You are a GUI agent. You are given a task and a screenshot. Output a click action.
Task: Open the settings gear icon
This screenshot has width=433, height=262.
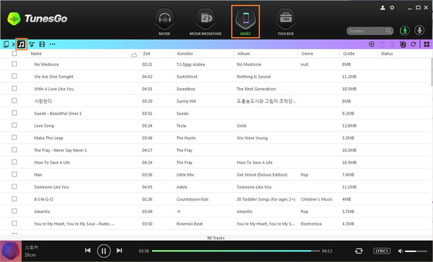click(x=392, y=8)
